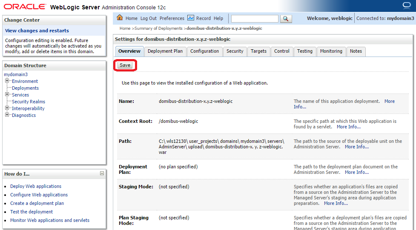Click More Info for Deployment Plan
Screen dimensions: 416x230
pos(356,172)
